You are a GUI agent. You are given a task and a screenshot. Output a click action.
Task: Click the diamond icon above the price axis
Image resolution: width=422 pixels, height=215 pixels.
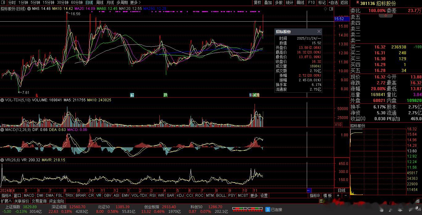pos(325,9)
